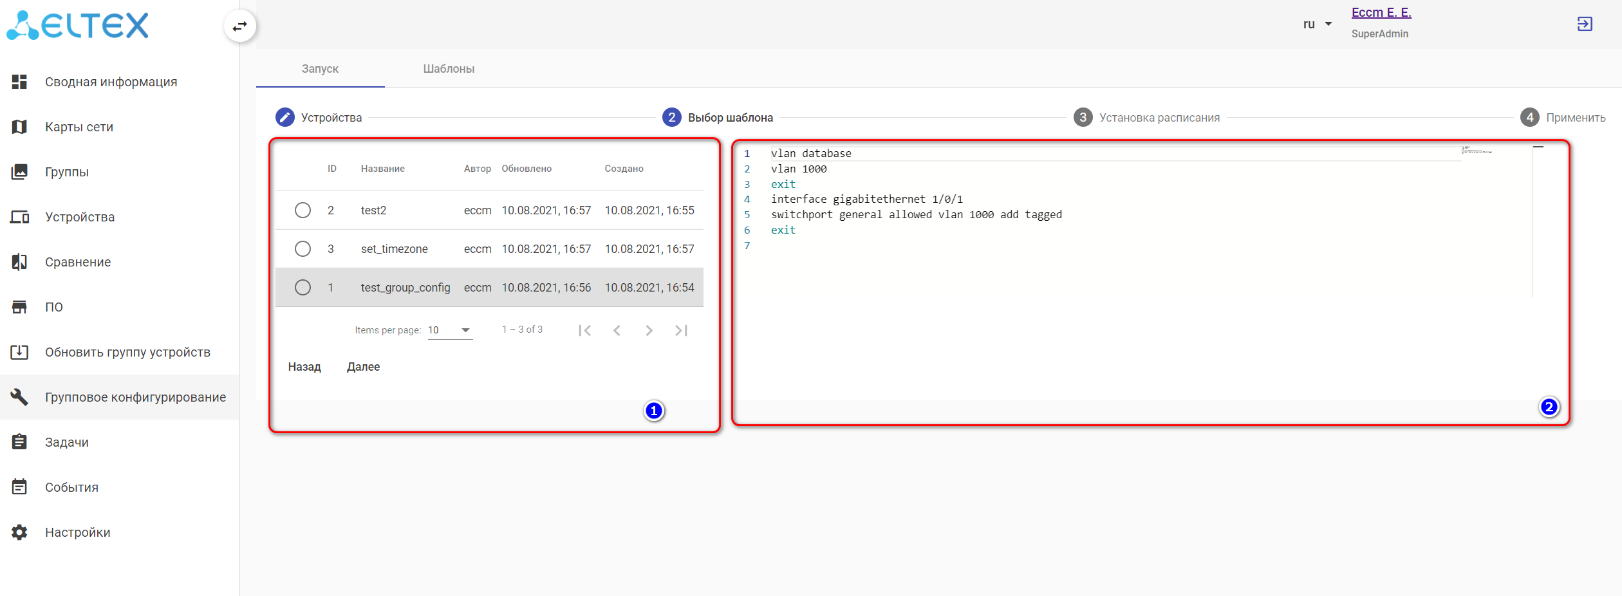Click code line "interface gigabitethernet 1/0/1"

(867, 199)
